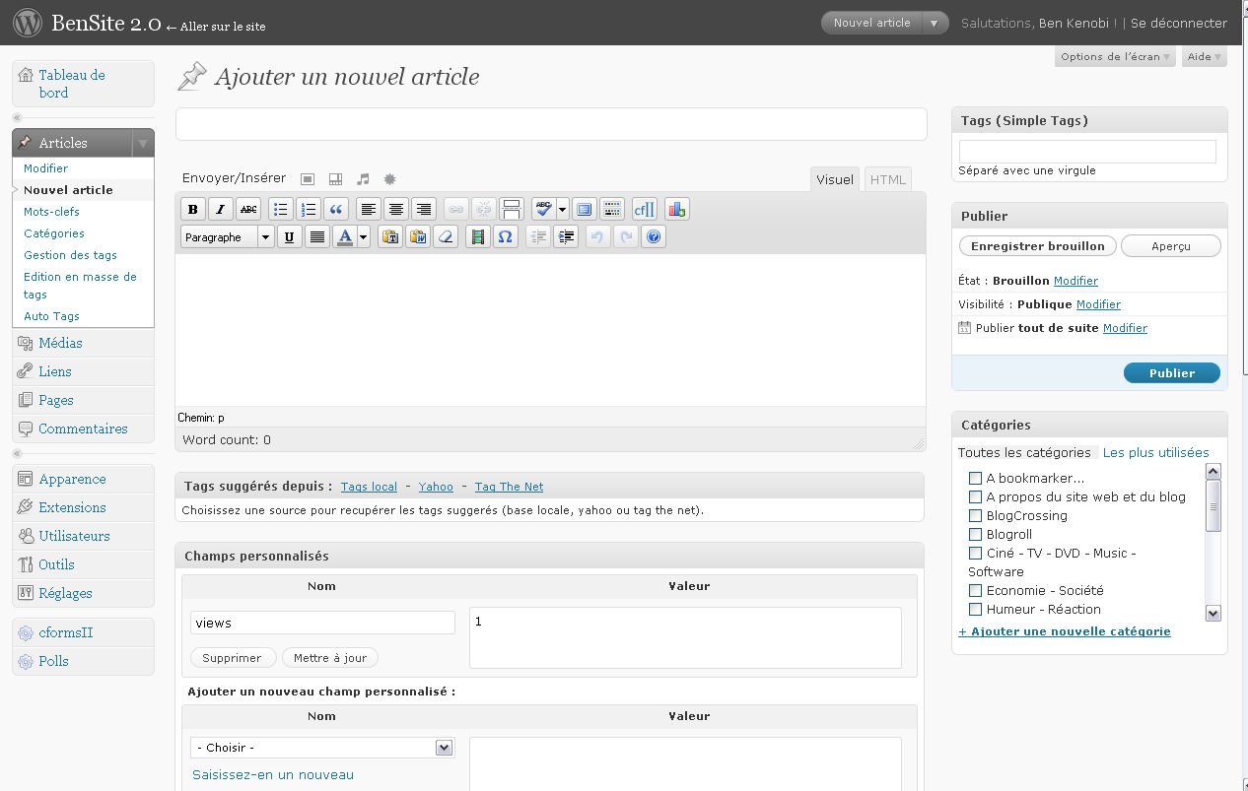Screen dimensions: 1248x791
Task: Toggle bold formatting in the editor
Action: (193, 209)
